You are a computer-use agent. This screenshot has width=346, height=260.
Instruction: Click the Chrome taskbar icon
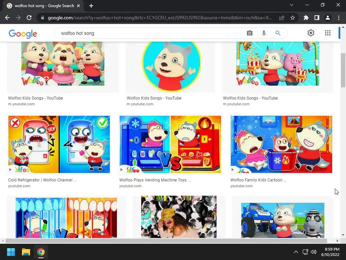[41, 252]
